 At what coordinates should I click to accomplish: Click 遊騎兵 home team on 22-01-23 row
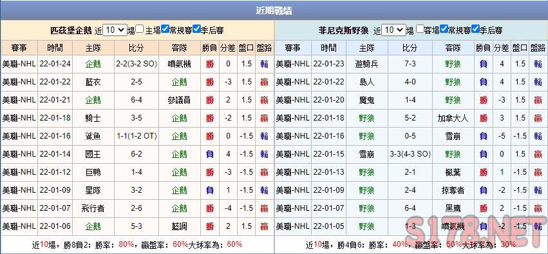pyautogui.click(x=366, y=64)
